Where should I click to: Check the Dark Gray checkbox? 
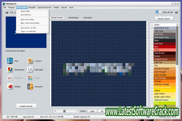coord(152,34)
